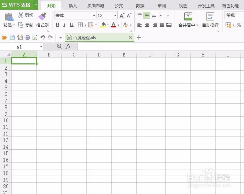Click the Paste clipboard icon

9,17
